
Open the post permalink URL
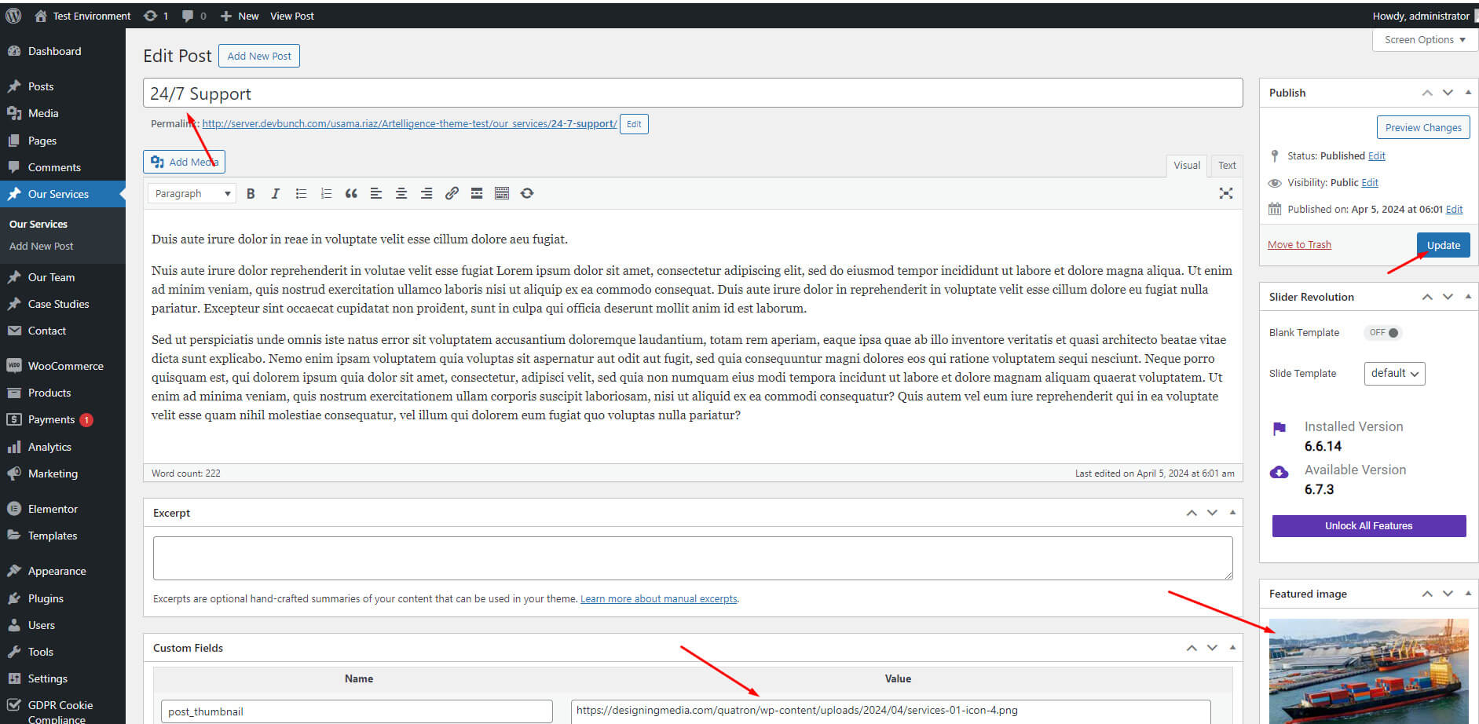pyautogui.click(x=409, y=124)
